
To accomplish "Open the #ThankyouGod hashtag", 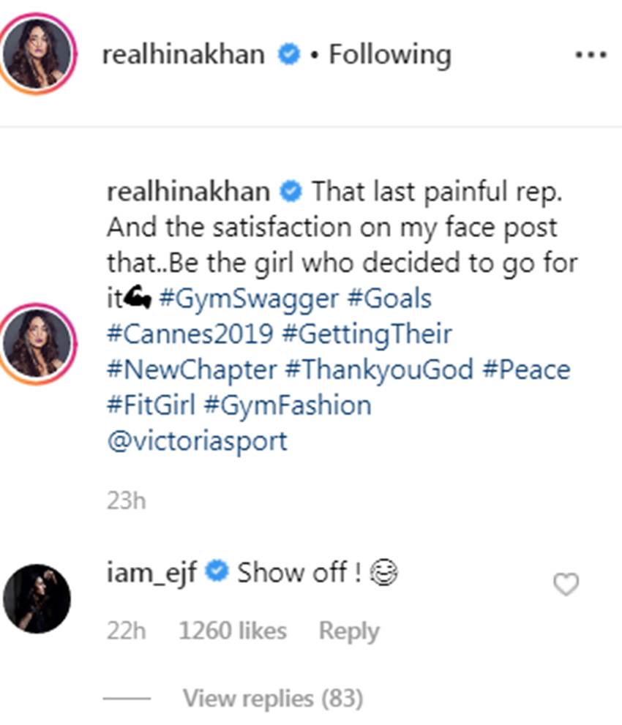I will tap(379, 369).
